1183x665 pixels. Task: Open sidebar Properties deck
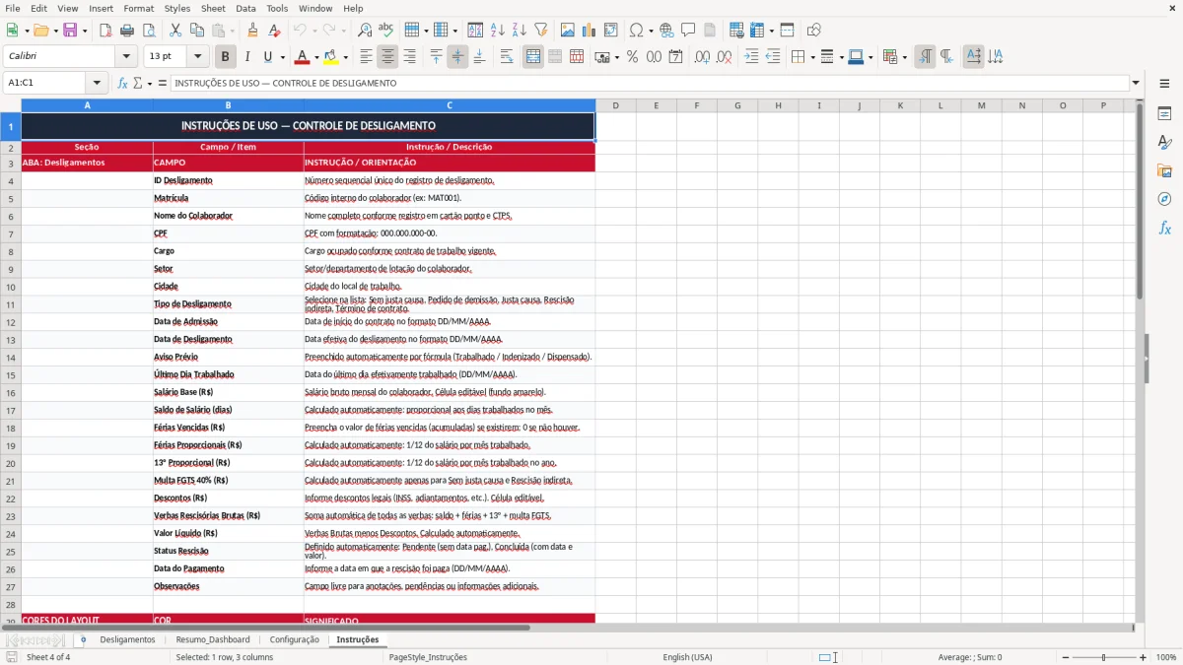[1164, 114]
